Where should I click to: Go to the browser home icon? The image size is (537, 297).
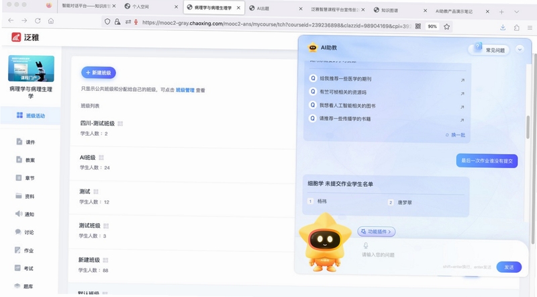click(x=51, y=21)
